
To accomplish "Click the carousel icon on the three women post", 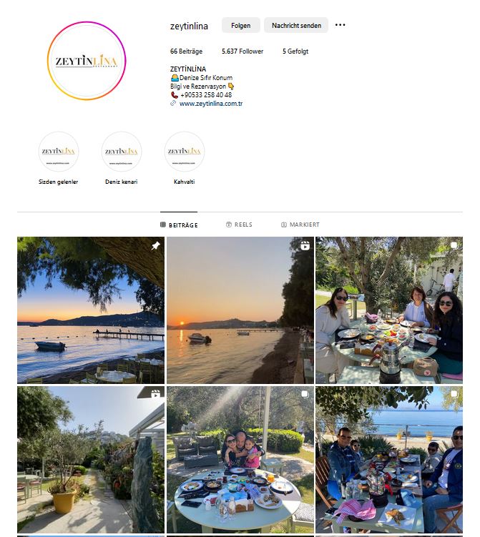I will click(454, 245).
